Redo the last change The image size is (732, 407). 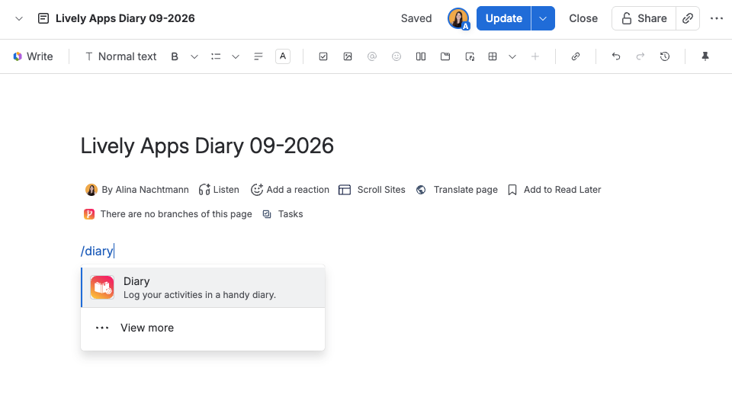(x=640, y=56)
